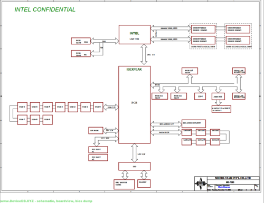Click the DMI X4 double arrow
The height and width of the screenshot is (203, 264).
point(144,54)
